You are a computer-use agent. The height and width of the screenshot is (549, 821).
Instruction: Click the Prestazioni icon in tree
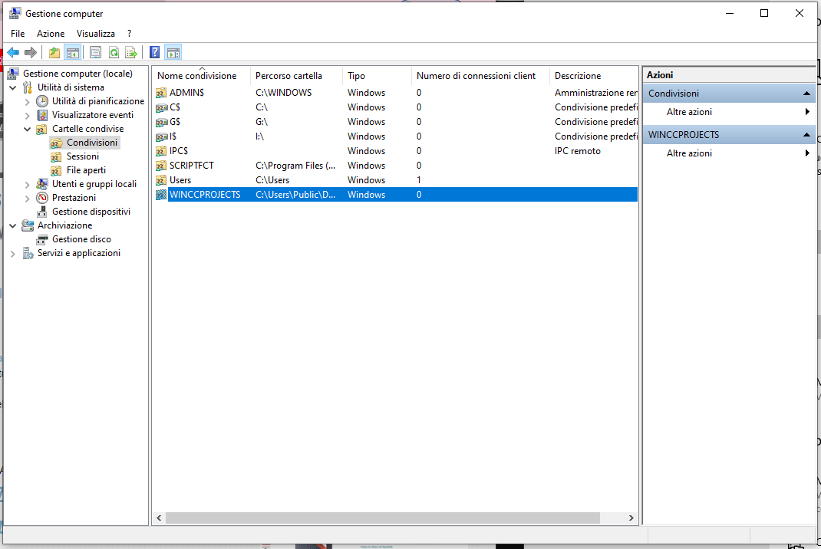[x=42, y=198]
